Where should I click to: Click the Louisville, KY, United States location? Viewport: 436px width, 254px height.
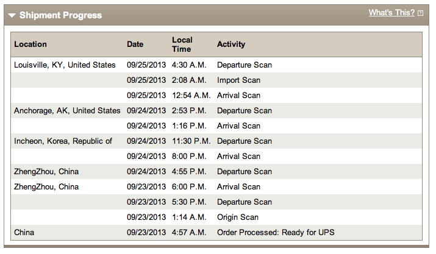65,65
